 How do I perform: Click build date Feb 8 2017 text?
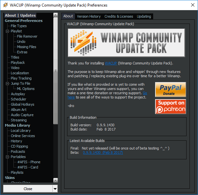click(106, 129)
